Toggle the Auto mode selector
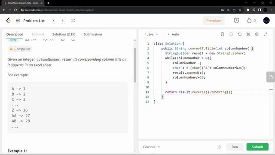Viewport: 275px width, 155px height. (174, 34)
